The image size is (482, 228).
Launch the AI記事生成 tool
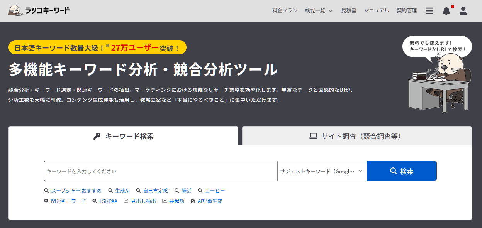(x=210, y=201)
